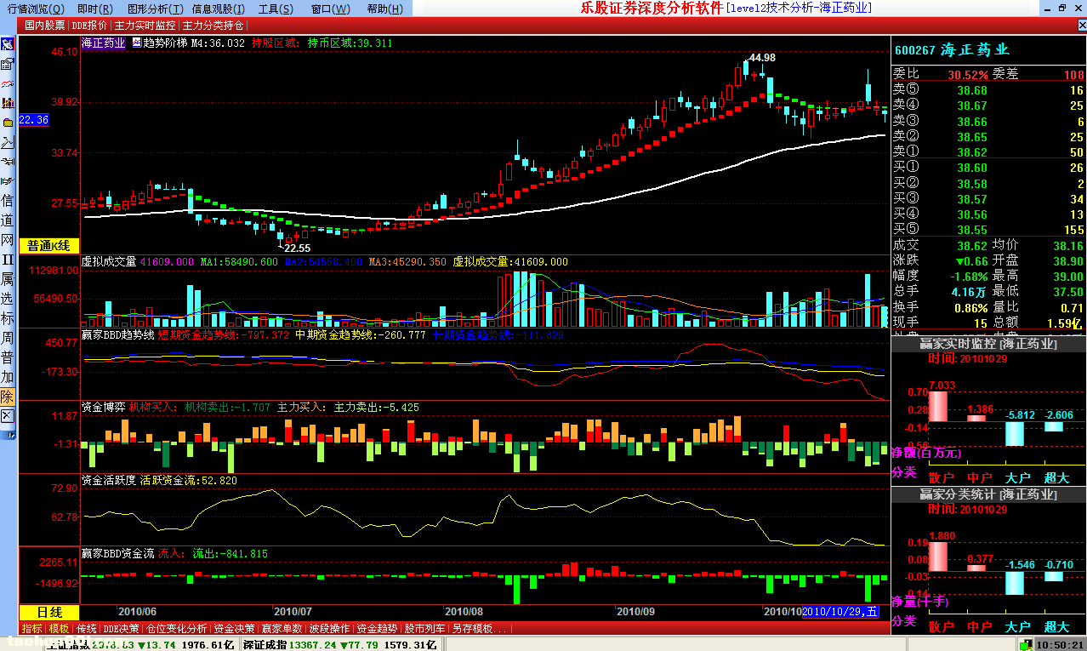Click the 散户 bar valued 7.033
Viewport: 1087px width, 651px height.
tap(936, 406)
